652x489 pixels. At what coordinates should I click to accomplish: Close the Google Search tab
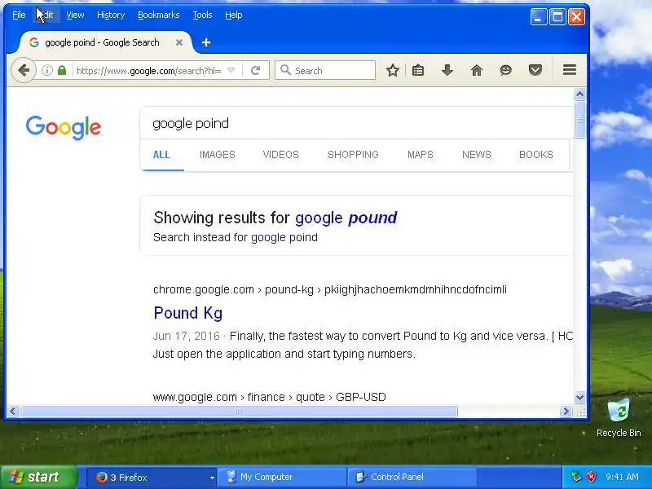pyautogui.click(x=178, y=42)
